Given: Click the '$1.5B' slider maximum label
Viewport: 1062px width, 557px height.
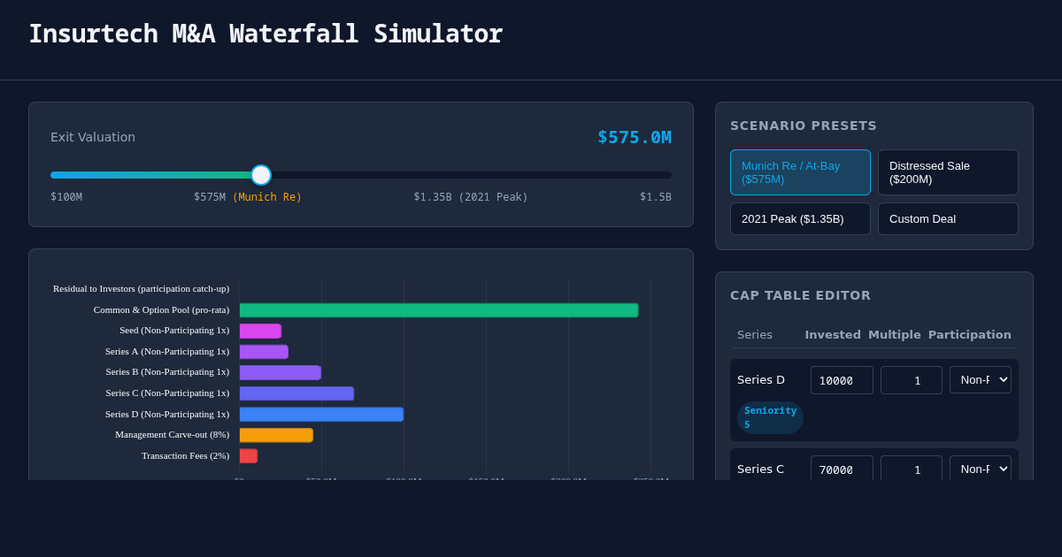Looking at the screenshot, I should pos(656,197).
